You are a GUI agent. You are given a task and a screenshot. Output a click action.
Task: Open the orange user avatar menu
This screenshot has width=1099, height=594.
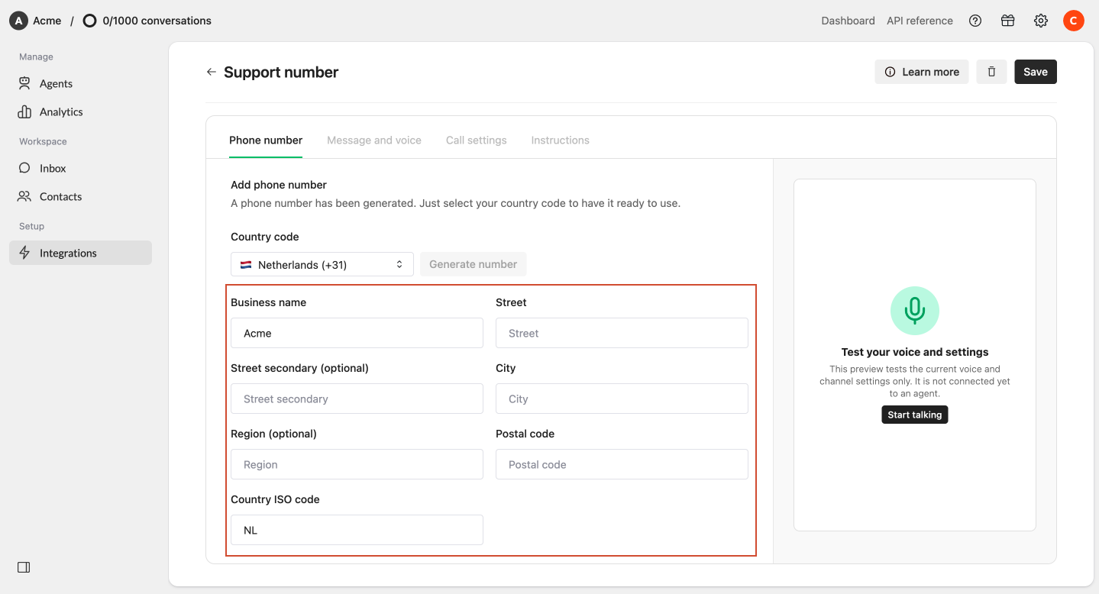click(x=1073, y=21)
